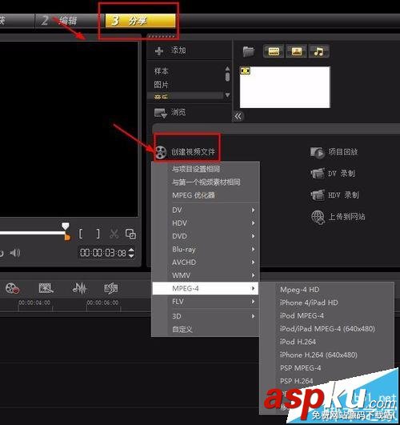The image size is (400, 425).
Task: Click 创建视频文件 create video file option
Action: tap(186, 152)
